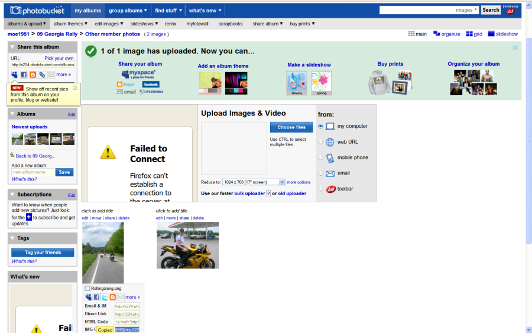Click the LiveJournal logo in Share your album
This screenshot has height=333, width=532.
pyautogui.click(x=151, y=92)
